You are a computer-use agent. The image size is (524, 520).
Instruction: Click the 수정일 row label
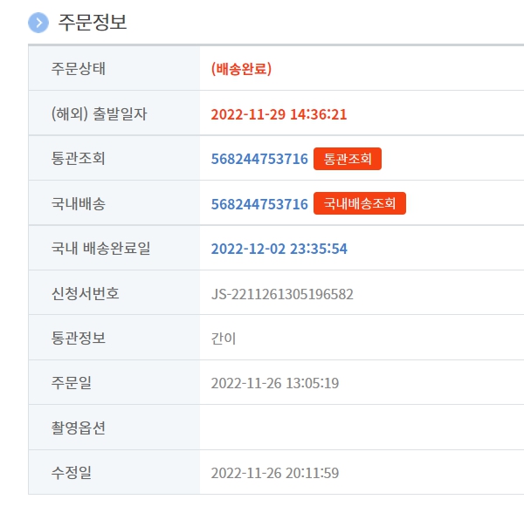[72, 472]
